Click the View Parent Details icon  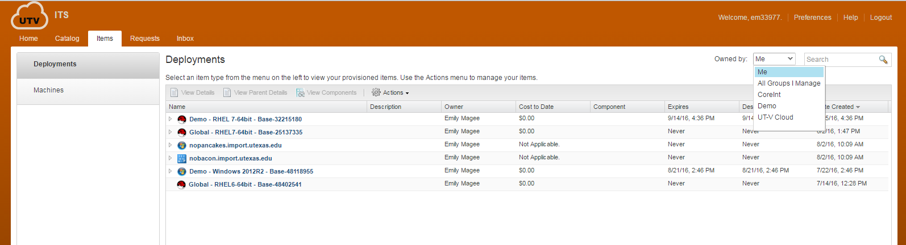pos(227,92)
